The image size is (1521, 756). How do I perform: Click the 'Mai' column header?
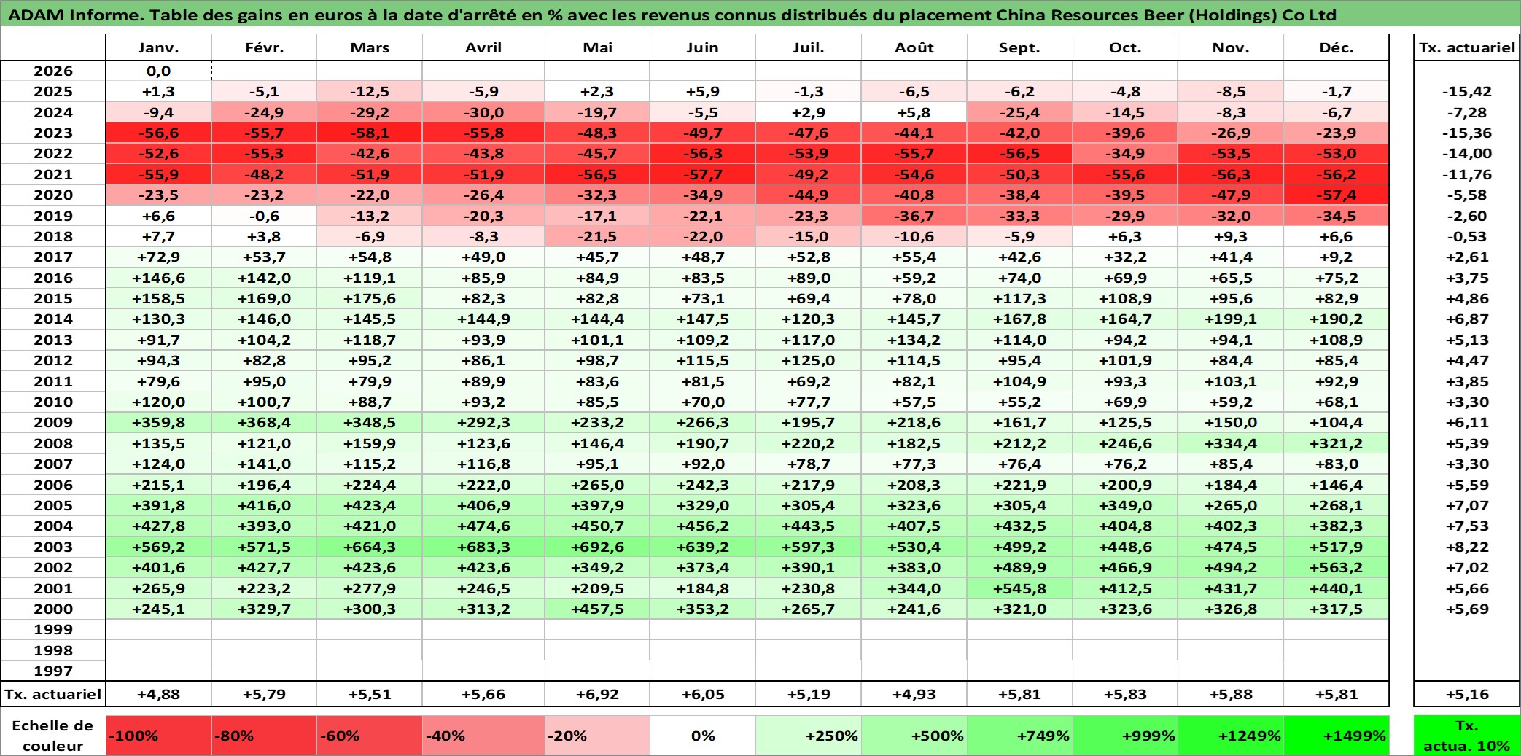coord(597,47)
